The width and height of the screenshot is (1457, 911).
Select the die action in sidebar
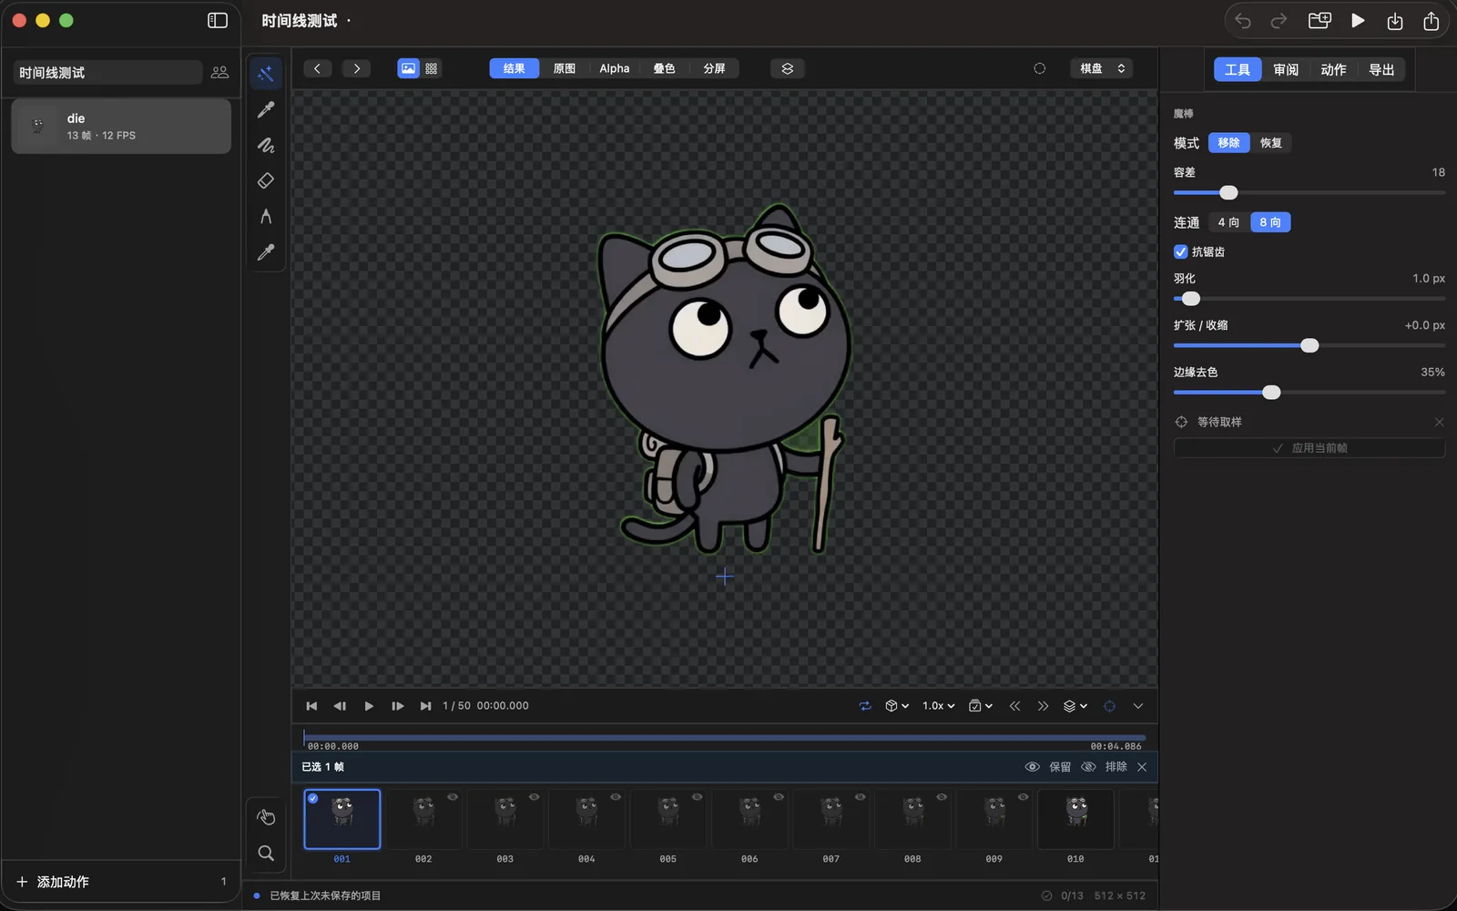click(x=121, y=126)
